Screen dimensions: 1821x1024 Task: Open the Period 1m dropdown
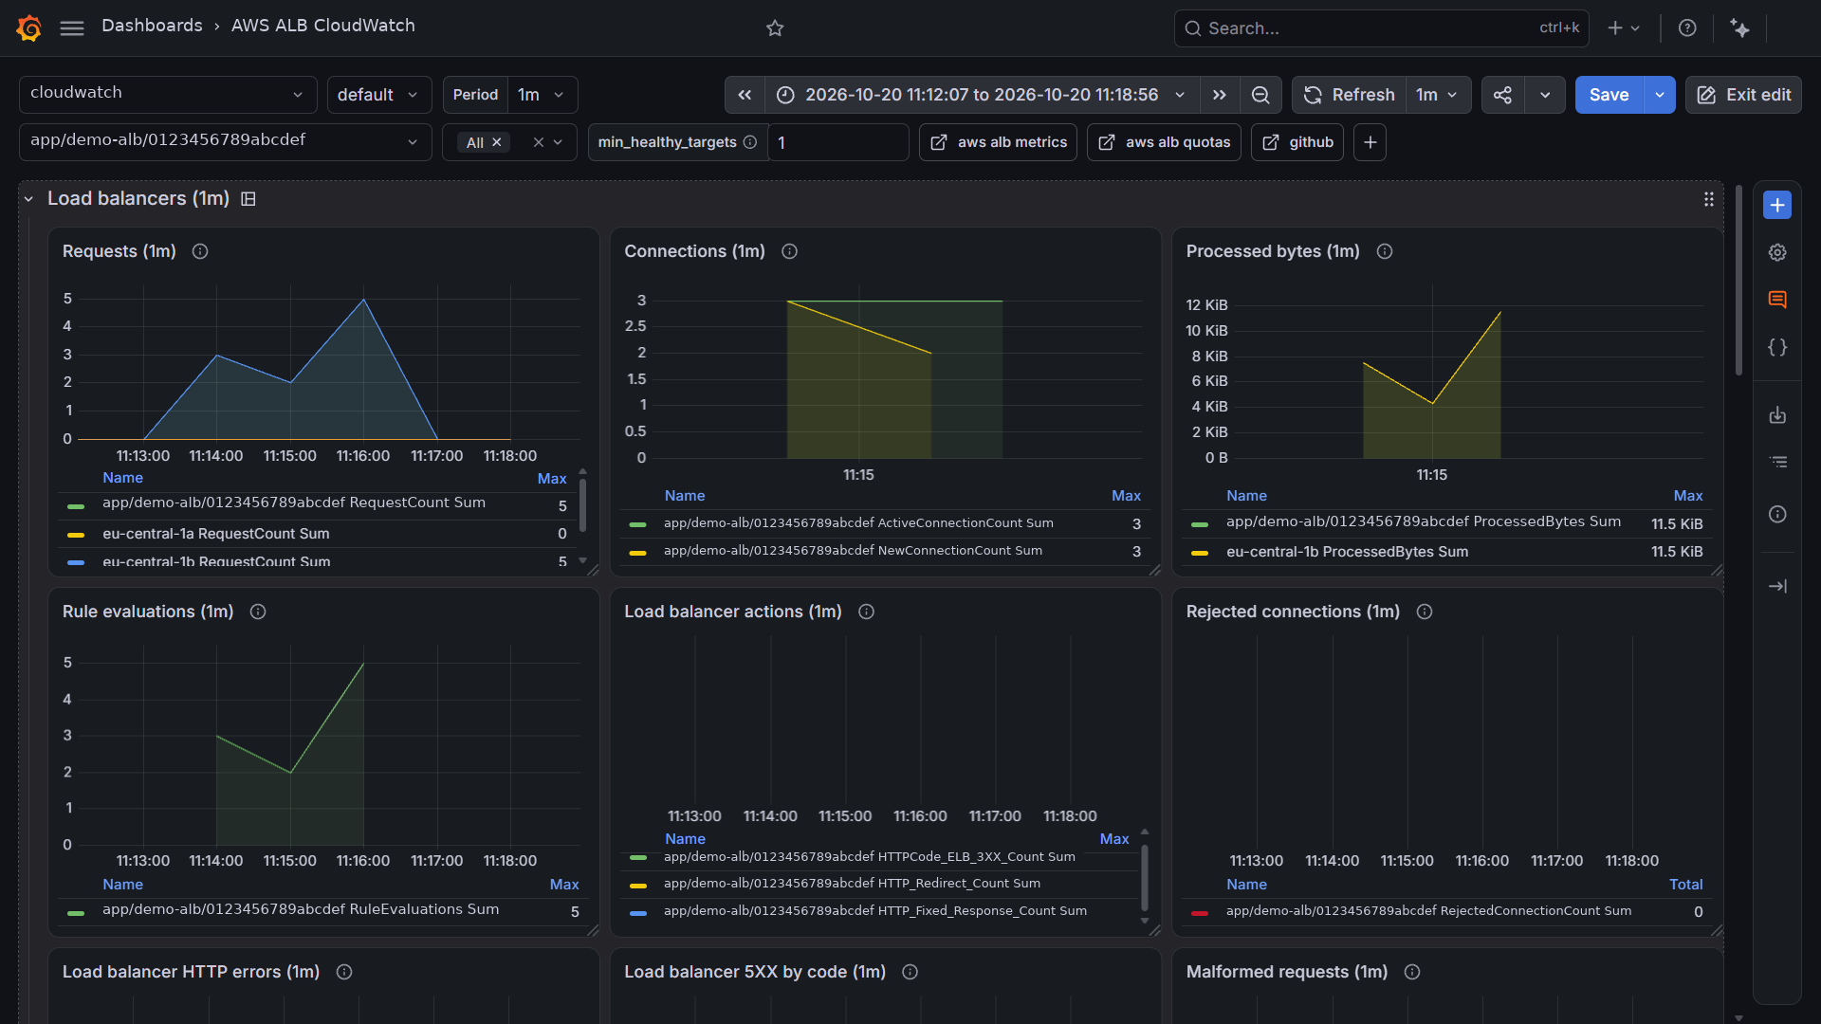[x=543, y=95]
